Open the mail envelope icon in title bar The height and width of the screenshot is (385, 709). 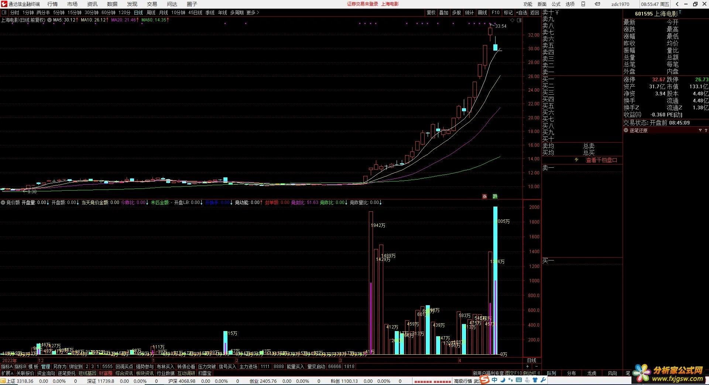click(x=597, y=4)
